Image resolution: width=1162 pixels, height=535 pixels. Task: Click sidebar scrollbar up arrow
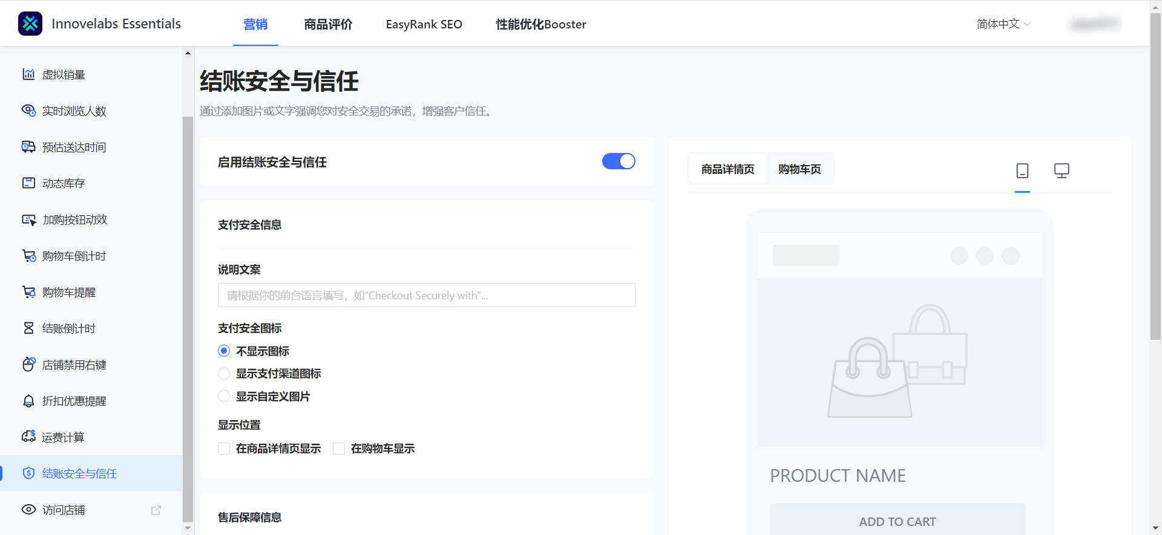pyautogui.click(x=188, y=53)
